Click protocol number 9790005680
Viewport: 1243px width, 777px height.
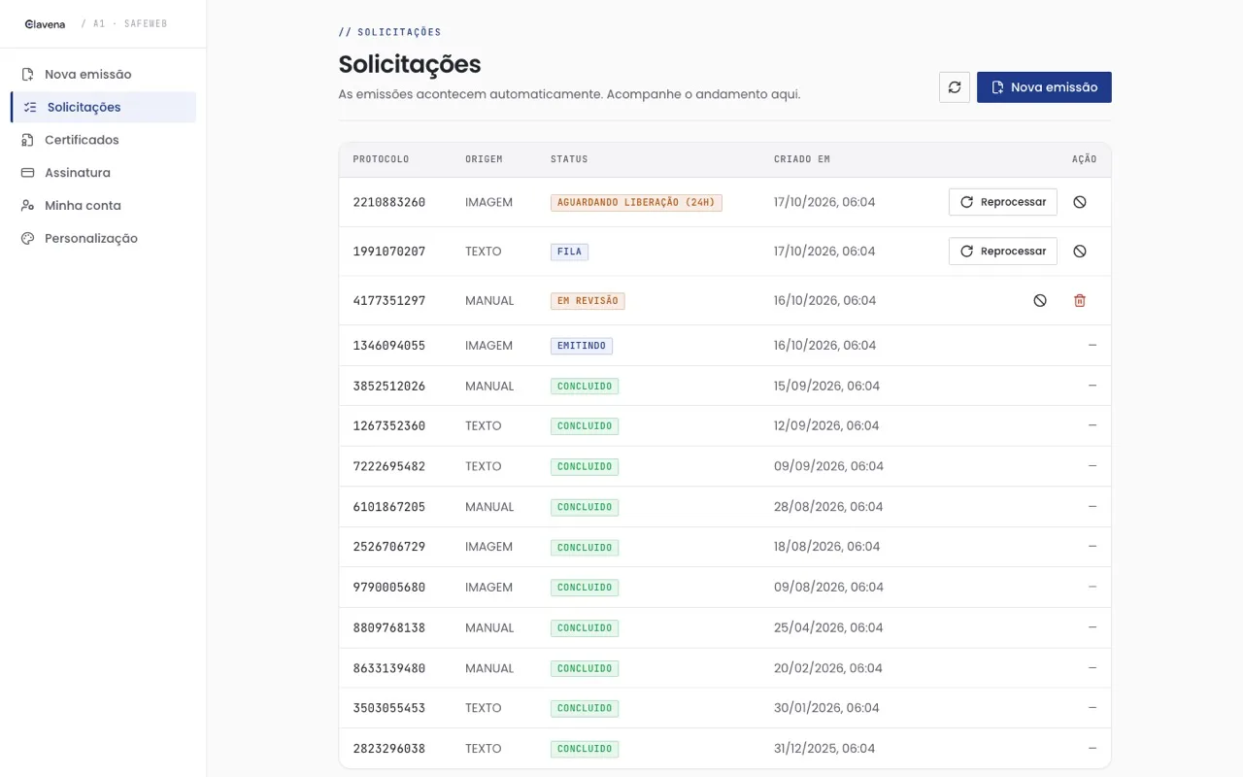pos(389,588)
